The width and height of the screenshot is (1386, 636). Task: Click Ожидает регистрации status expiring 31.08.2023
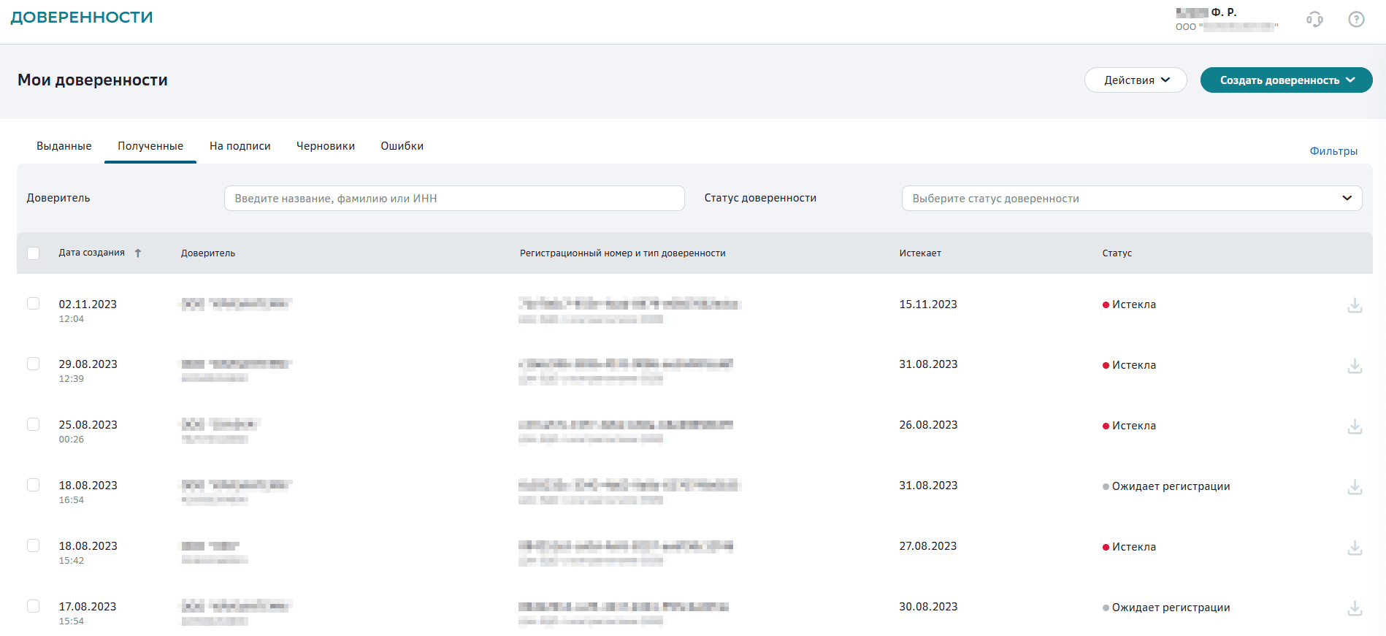point(1166,486)
